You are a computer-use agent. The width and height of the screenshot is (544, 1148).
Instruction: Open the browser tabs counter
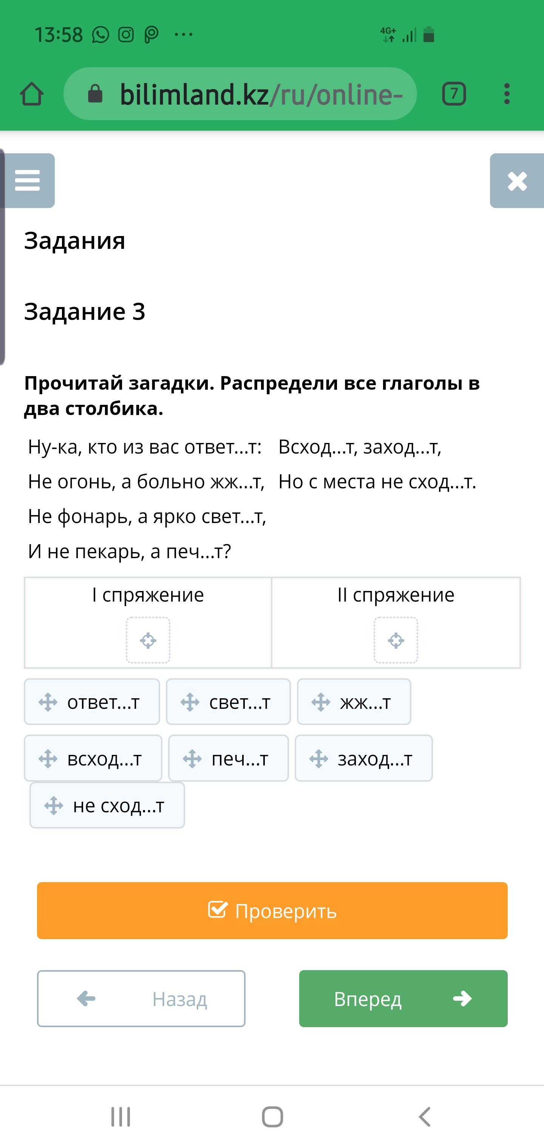coord(454,94)
